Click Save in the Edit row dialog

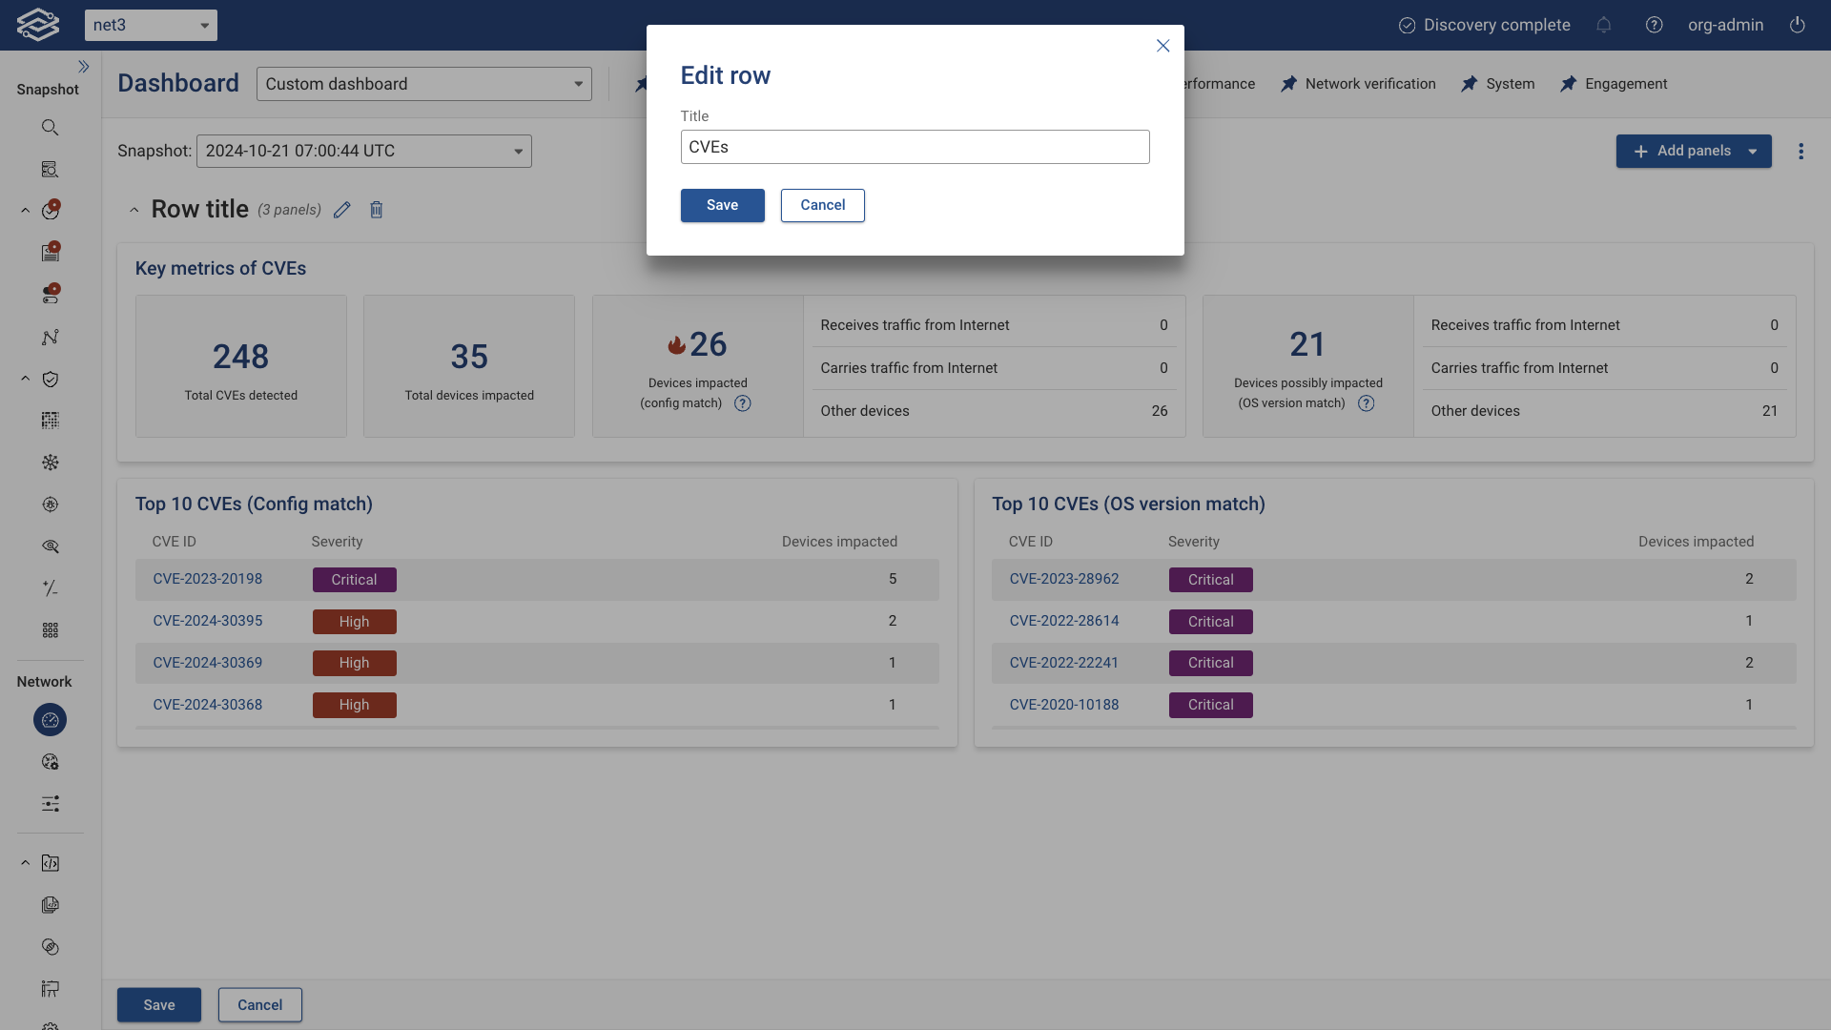pyautogui.click(x=722, y=206)
